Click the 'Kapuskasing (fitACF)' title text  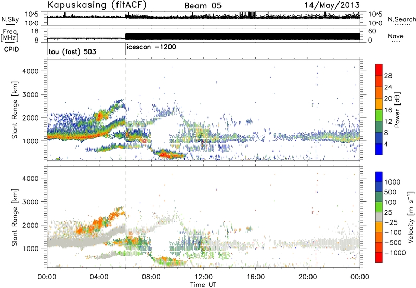[97, 5]
